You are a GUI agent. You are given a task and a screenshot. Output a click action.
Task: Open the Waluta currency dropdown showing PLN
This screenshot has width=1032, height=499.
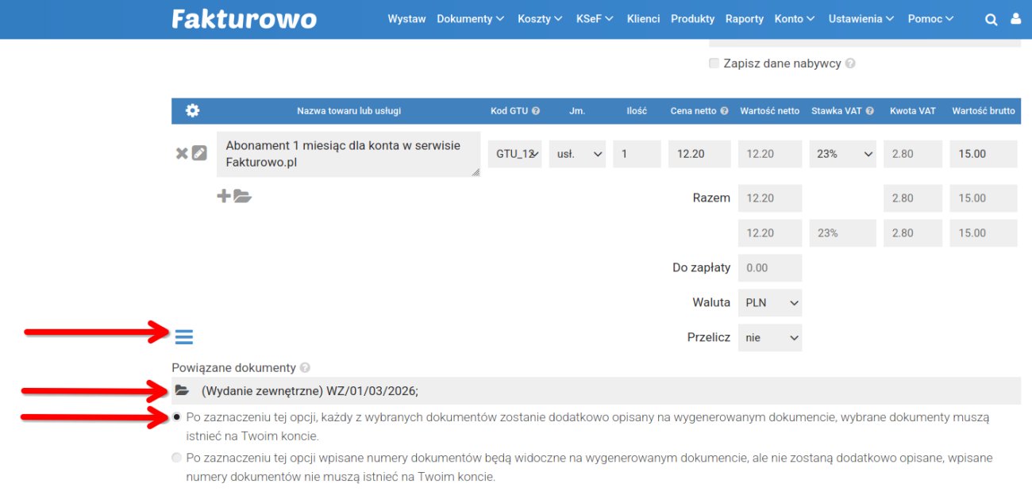coord(769,302)
